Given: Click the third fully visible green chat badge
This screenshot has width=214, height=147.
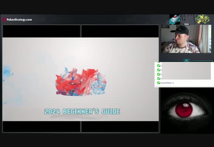Looking at the screenshot, I should (158, 74).
